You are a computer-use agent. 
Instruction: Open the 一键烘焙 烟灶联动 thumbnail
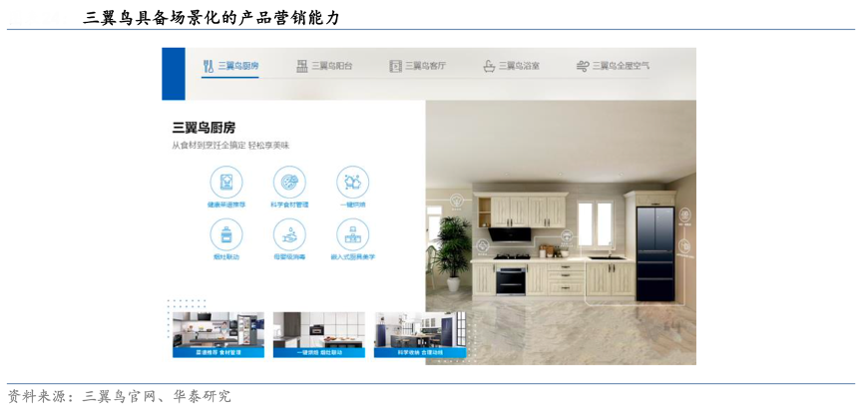[x=318, y=334]
